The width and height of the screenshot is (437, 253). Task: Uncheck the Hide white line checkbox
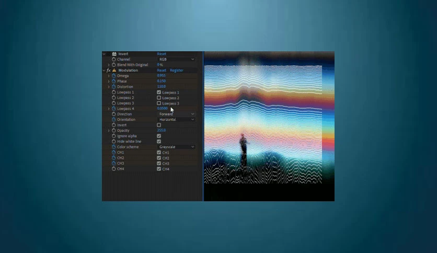point(159,142)
